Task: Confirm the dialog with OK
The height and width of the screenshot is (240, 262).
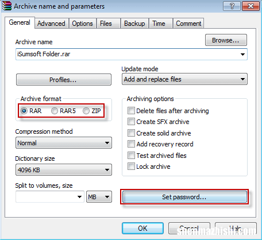Action: pyautogui.click(x=142, y=228)
